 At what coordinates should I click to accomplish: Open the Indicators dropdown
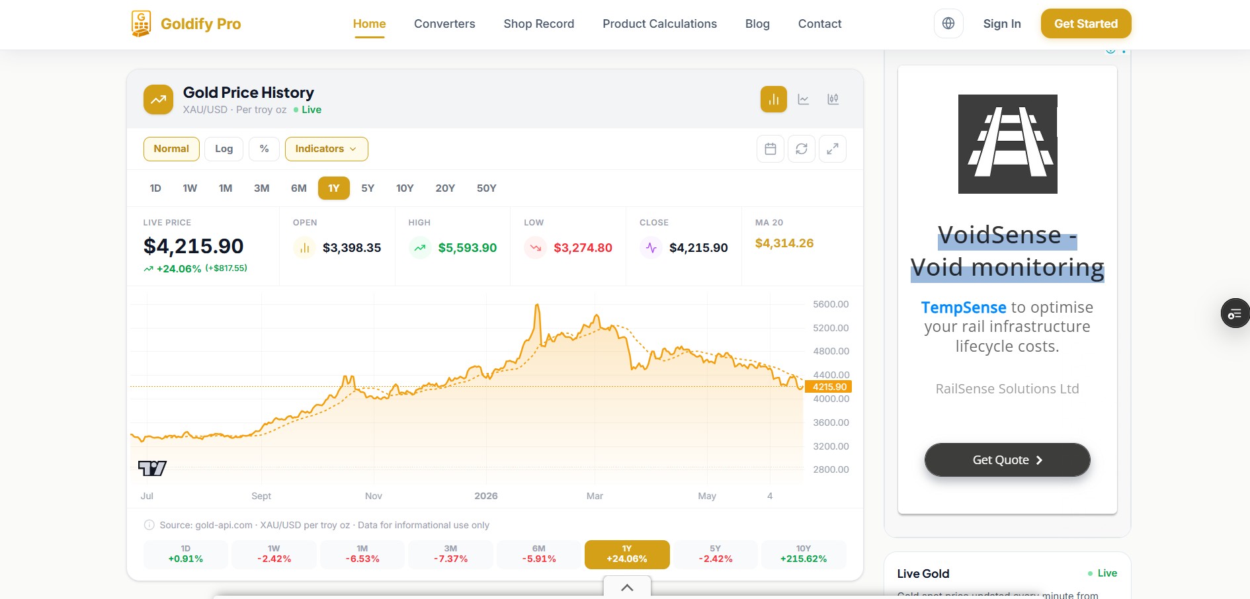click(327, 149)
